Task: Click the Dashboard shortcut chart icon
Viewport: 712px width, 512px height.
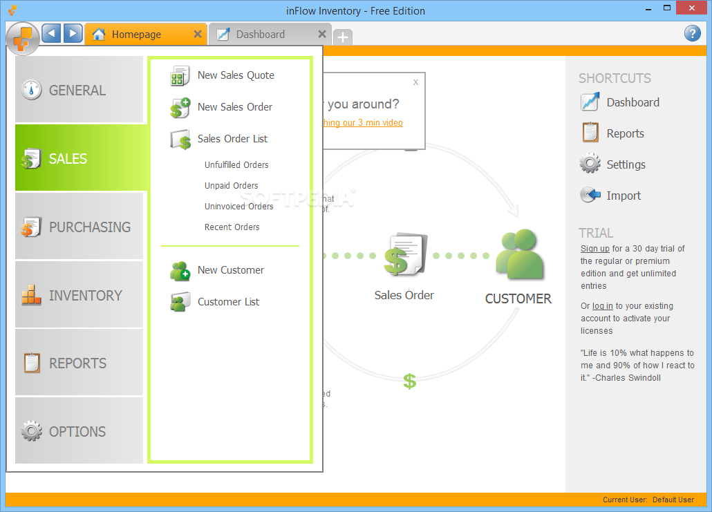Action: [x=590, y=102]
